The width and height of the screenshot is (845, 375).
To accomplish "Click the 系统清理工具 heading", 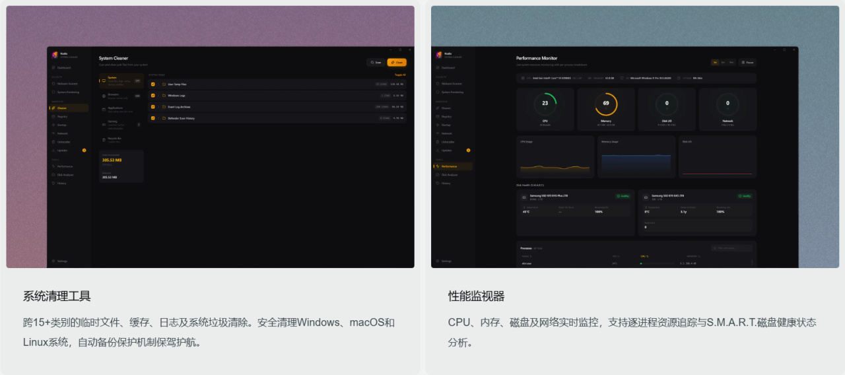I will tap(57, 296).
